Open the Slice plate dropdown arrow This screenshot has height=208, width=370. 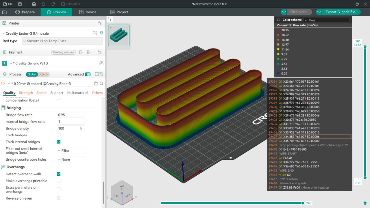click(x=284, y=12)
